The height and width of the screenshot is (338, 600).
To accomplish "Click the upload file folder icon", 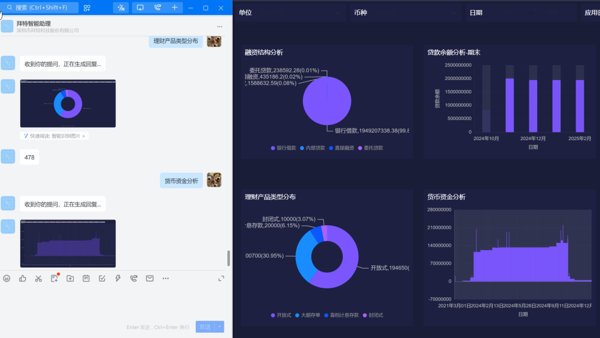I will pos(70,278).
